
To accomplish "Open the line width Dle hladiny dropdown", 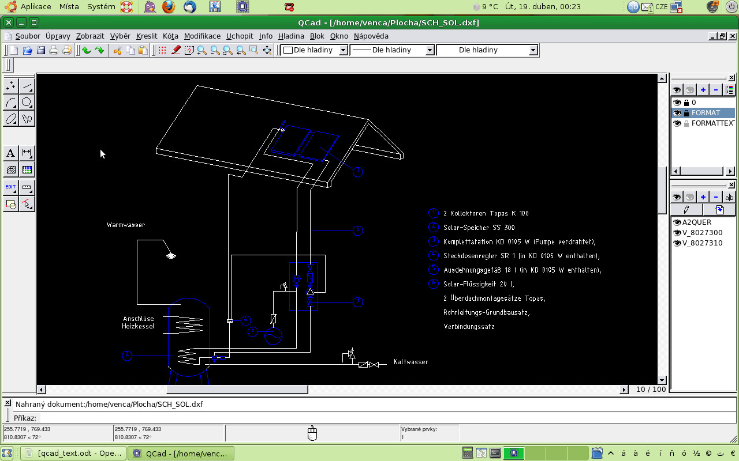I will (x=392, y=50).
